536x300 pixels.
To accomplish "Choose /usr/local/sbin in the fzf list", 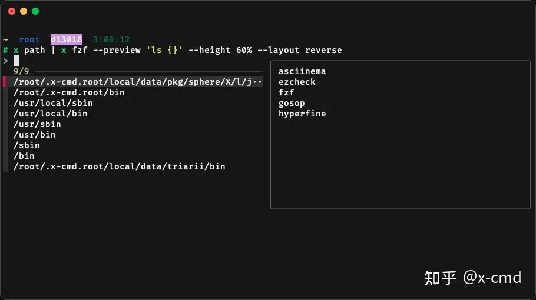I will [x=53, y=103].
